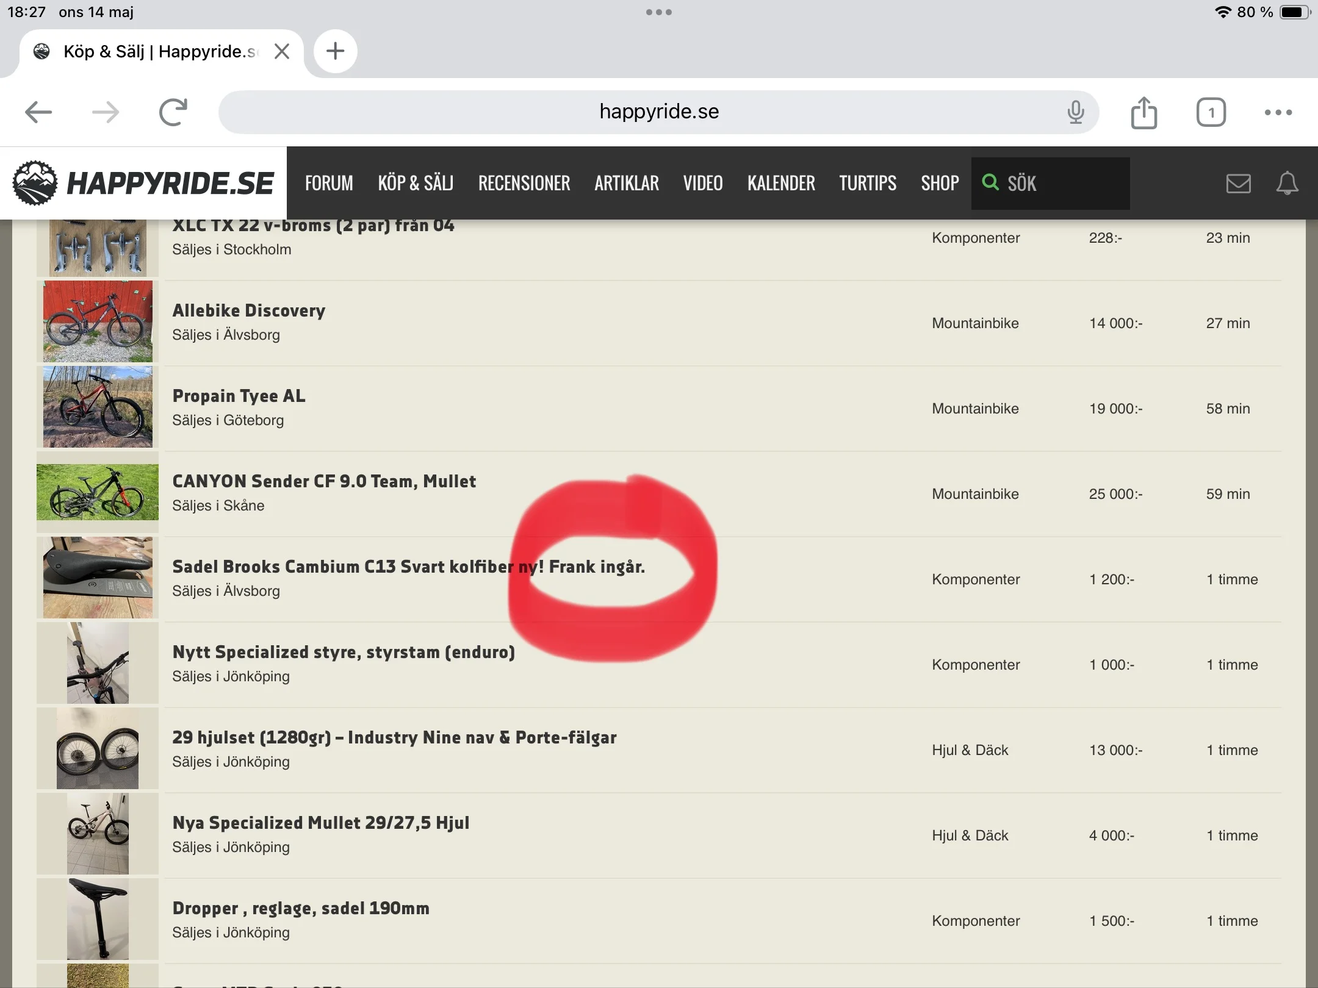Open notifications bell icon

coord(1287,184)
